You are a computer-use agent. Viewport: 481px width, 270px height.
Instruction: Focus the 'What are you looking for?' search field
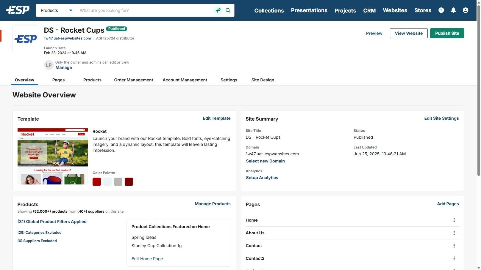point(145,10)
